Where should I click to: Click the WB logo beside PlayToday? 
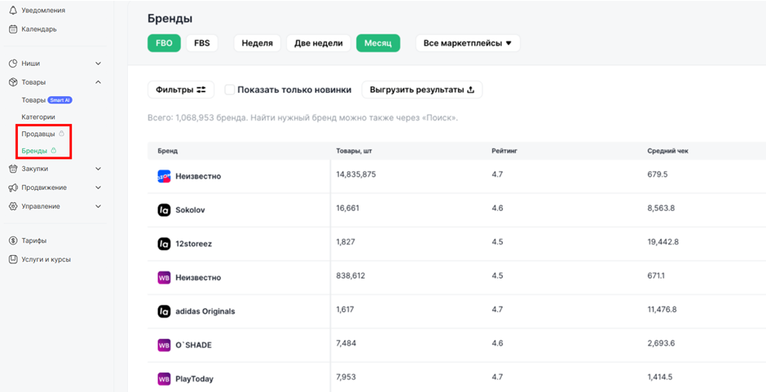[164, 379]
